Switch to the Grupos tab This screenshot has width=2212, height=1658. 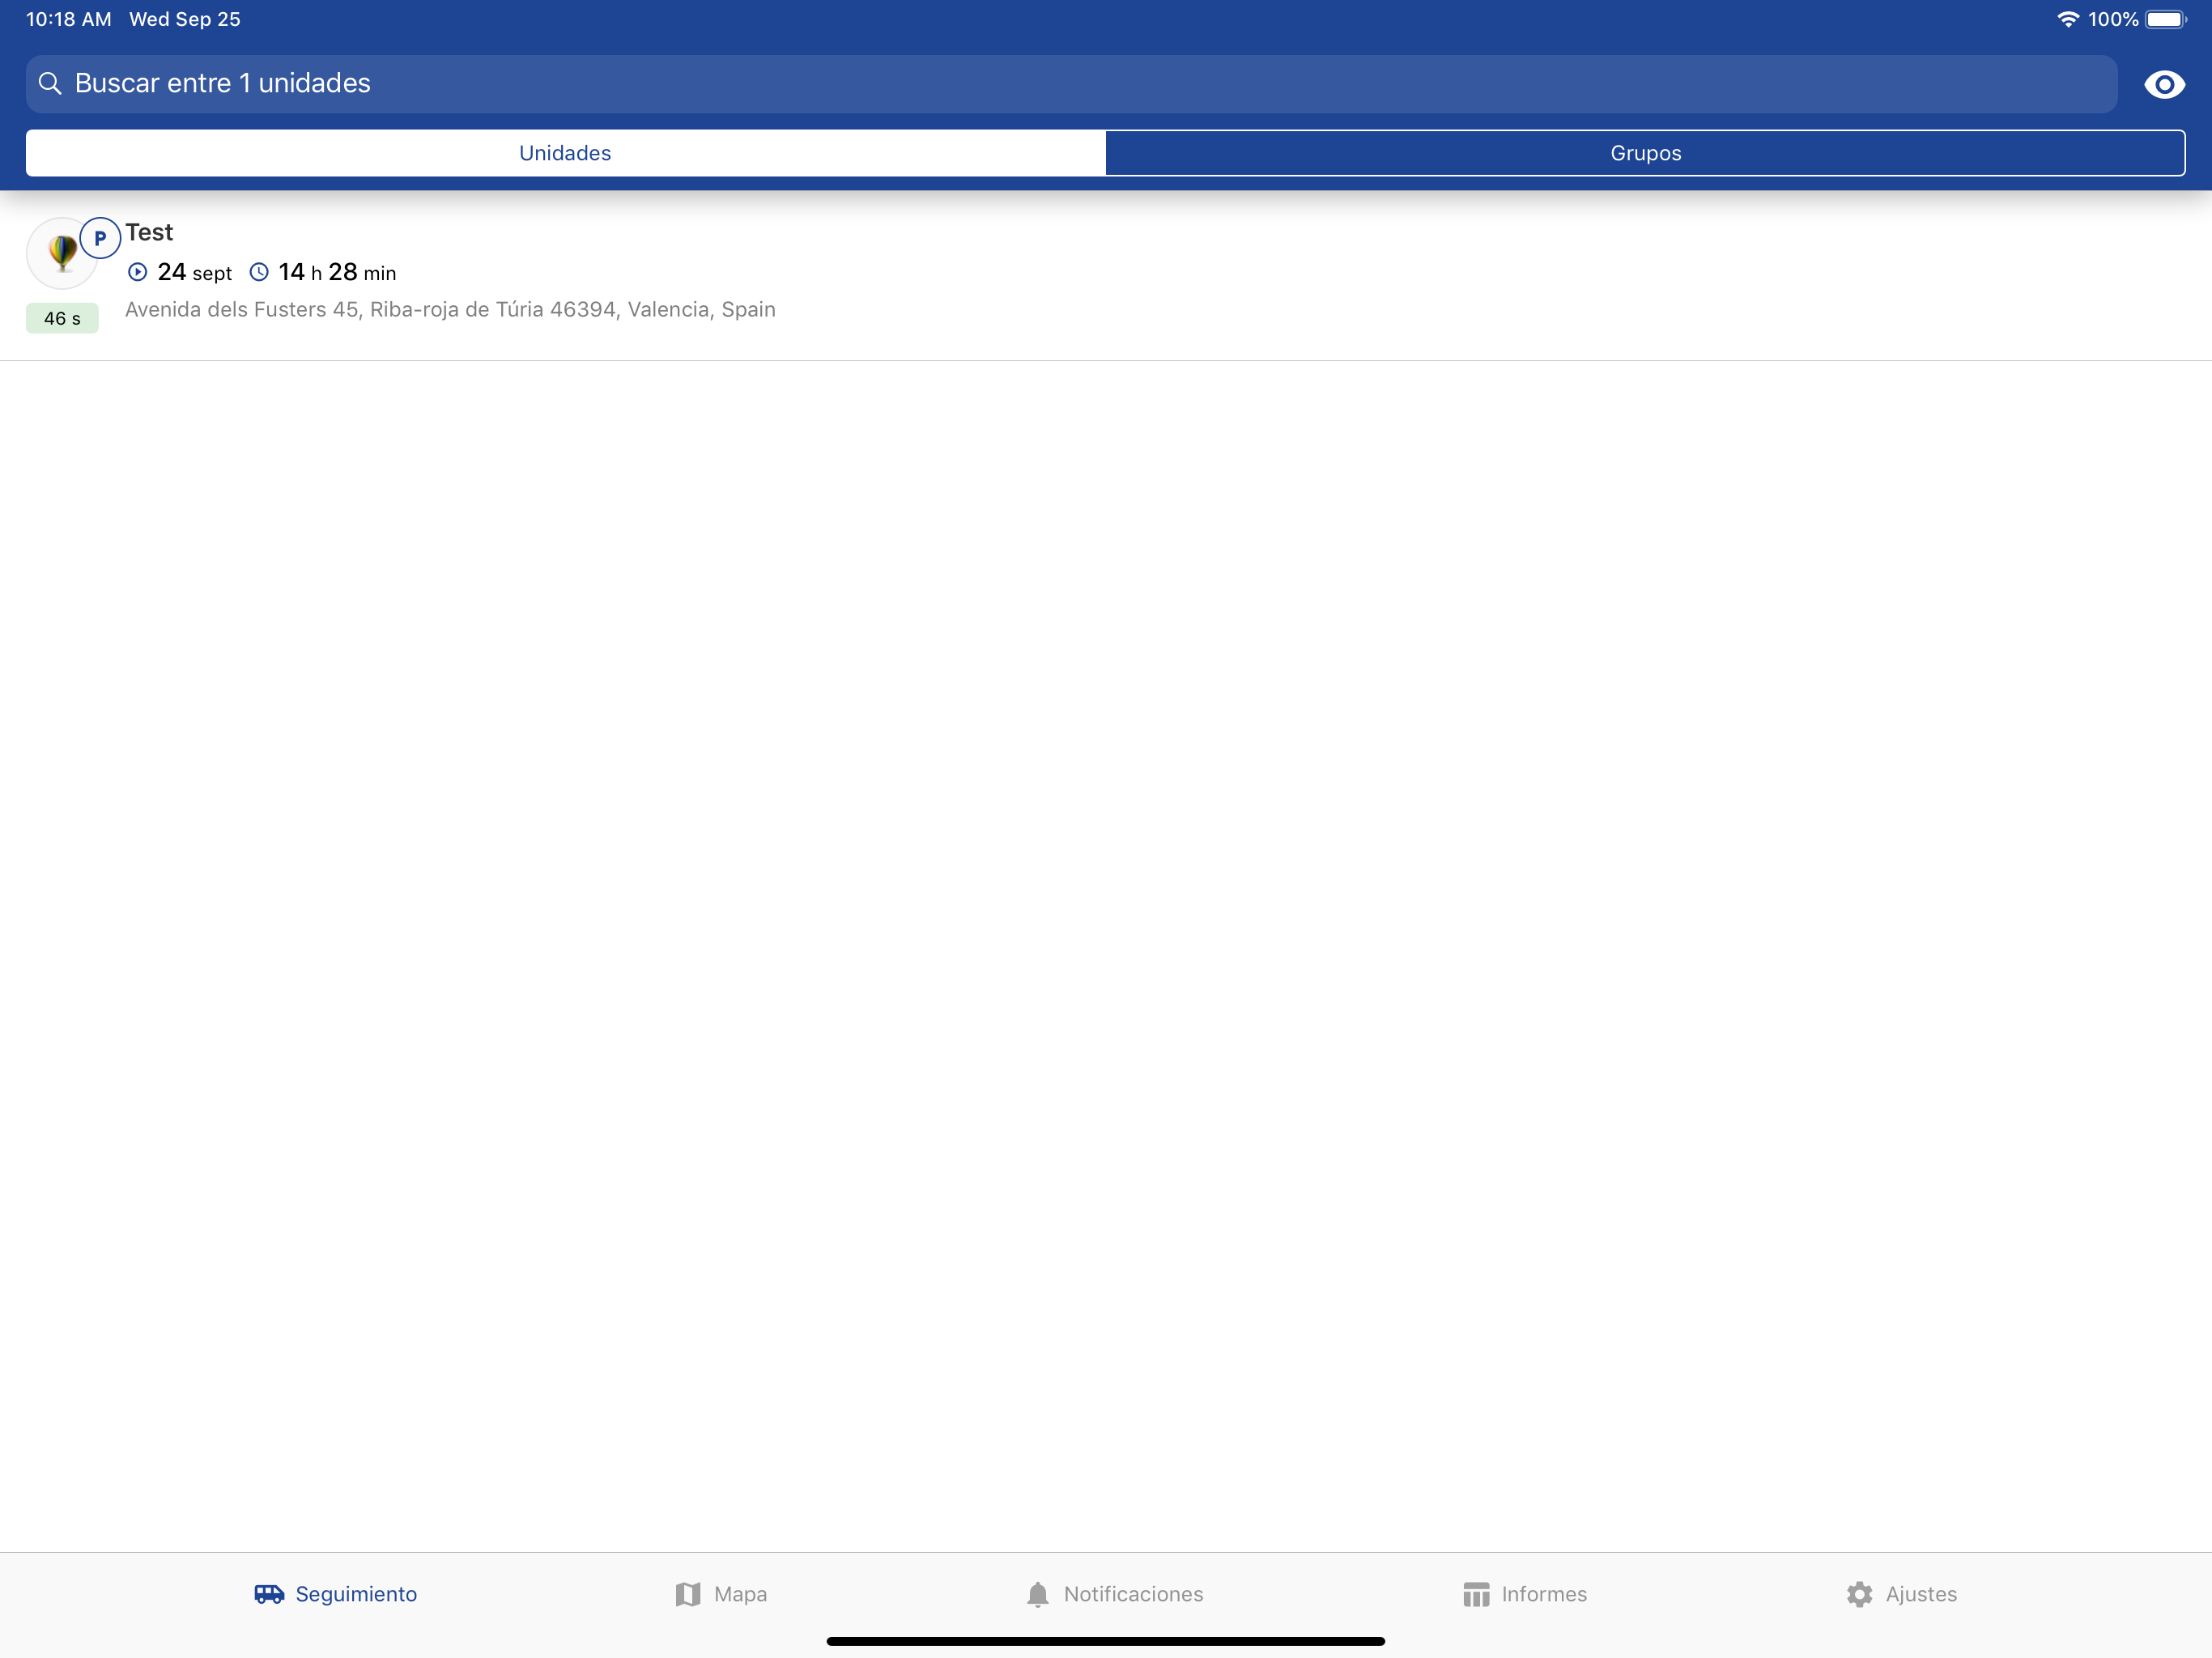coord(1645,153)
